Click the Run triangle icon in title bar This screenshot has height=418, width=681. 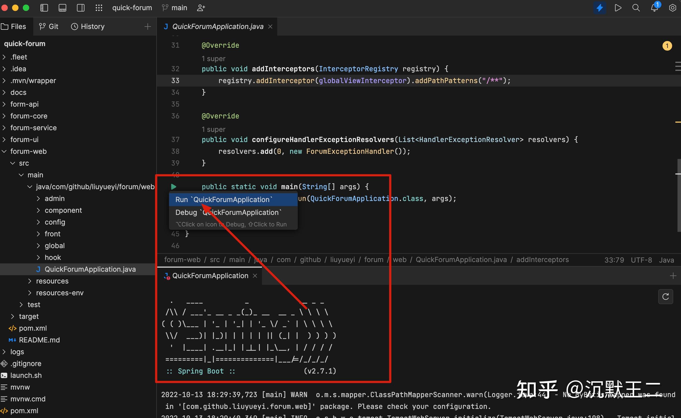[618, 8]
